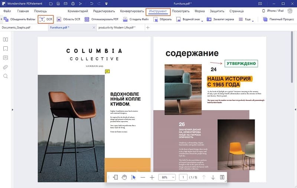Image resolution: width=297 pixels, height=188 pixels.
Task: Open the Помощь menu
Action: coord(40,11)
